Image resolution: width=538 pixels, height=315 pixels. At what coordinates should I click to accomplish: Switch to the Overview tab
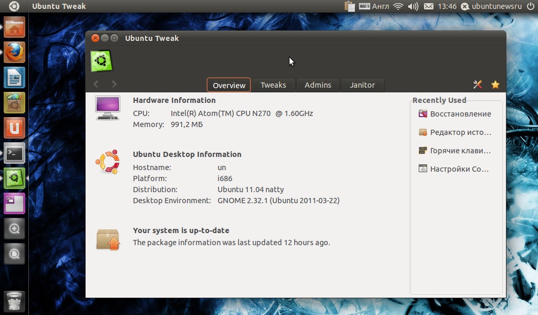click(x=229, y=85)
